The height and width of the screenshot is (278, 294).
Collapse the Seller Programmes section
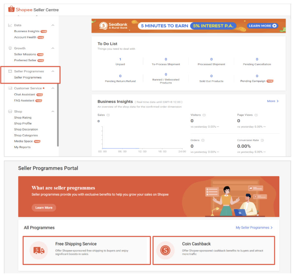[x=53, y=71]
